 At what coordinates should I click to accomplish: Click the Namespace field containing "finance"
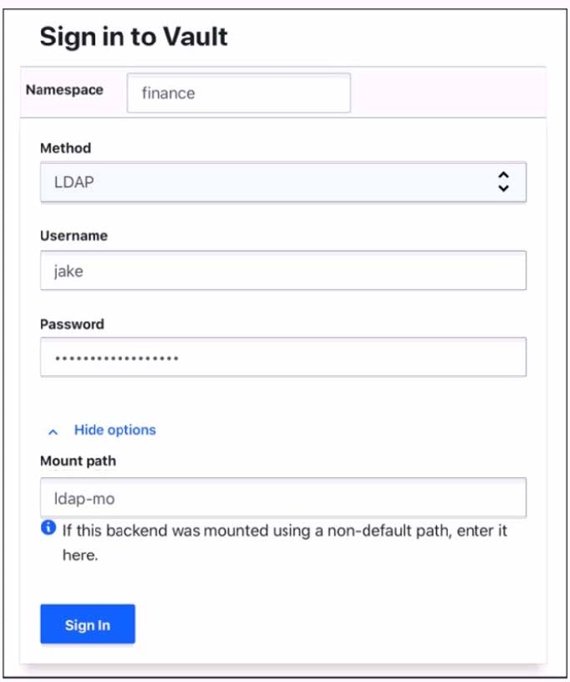tap(238, 93)
